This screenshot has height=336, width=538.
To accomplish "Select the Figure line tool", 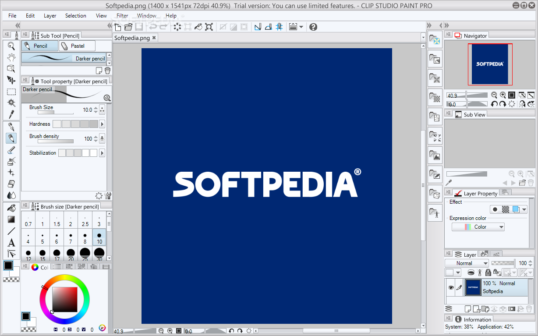I will [x=11, y=231].
